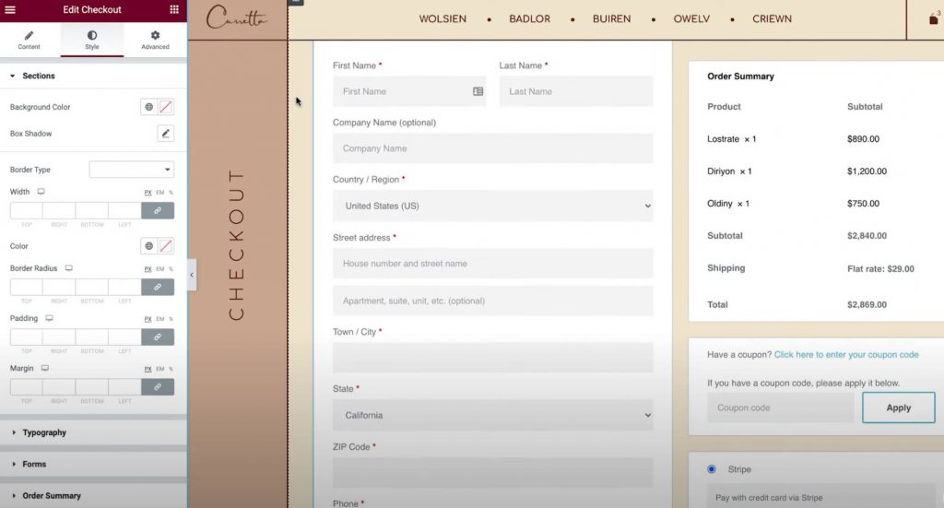Click the shopping bag cart icon
The height and width of the screenshot is (508, 944).
(x=934, y=19)
